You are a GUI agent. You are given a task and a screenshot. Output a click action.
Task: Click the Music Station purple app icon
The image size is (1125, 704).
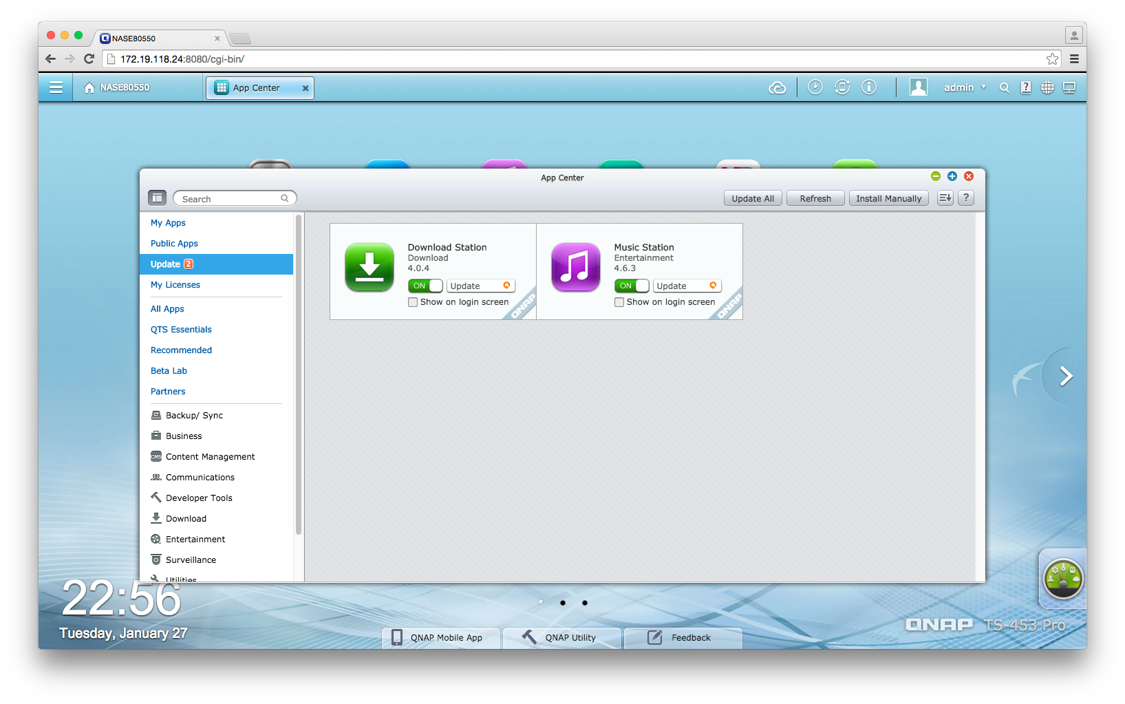coord(576,267)
